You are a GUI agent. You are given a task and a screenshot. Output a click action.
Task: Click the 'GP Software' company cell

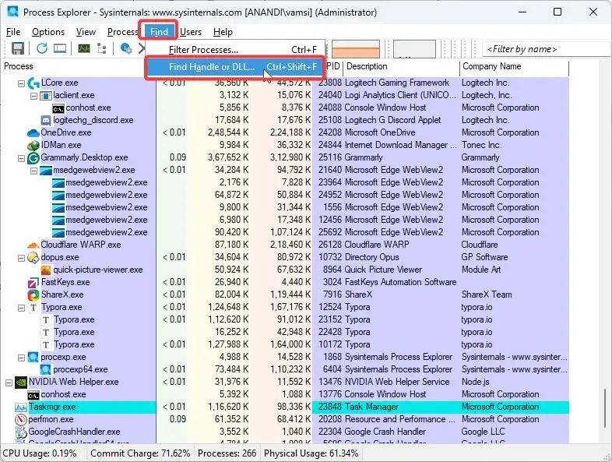pyautogui.click(x=484, y=257)
